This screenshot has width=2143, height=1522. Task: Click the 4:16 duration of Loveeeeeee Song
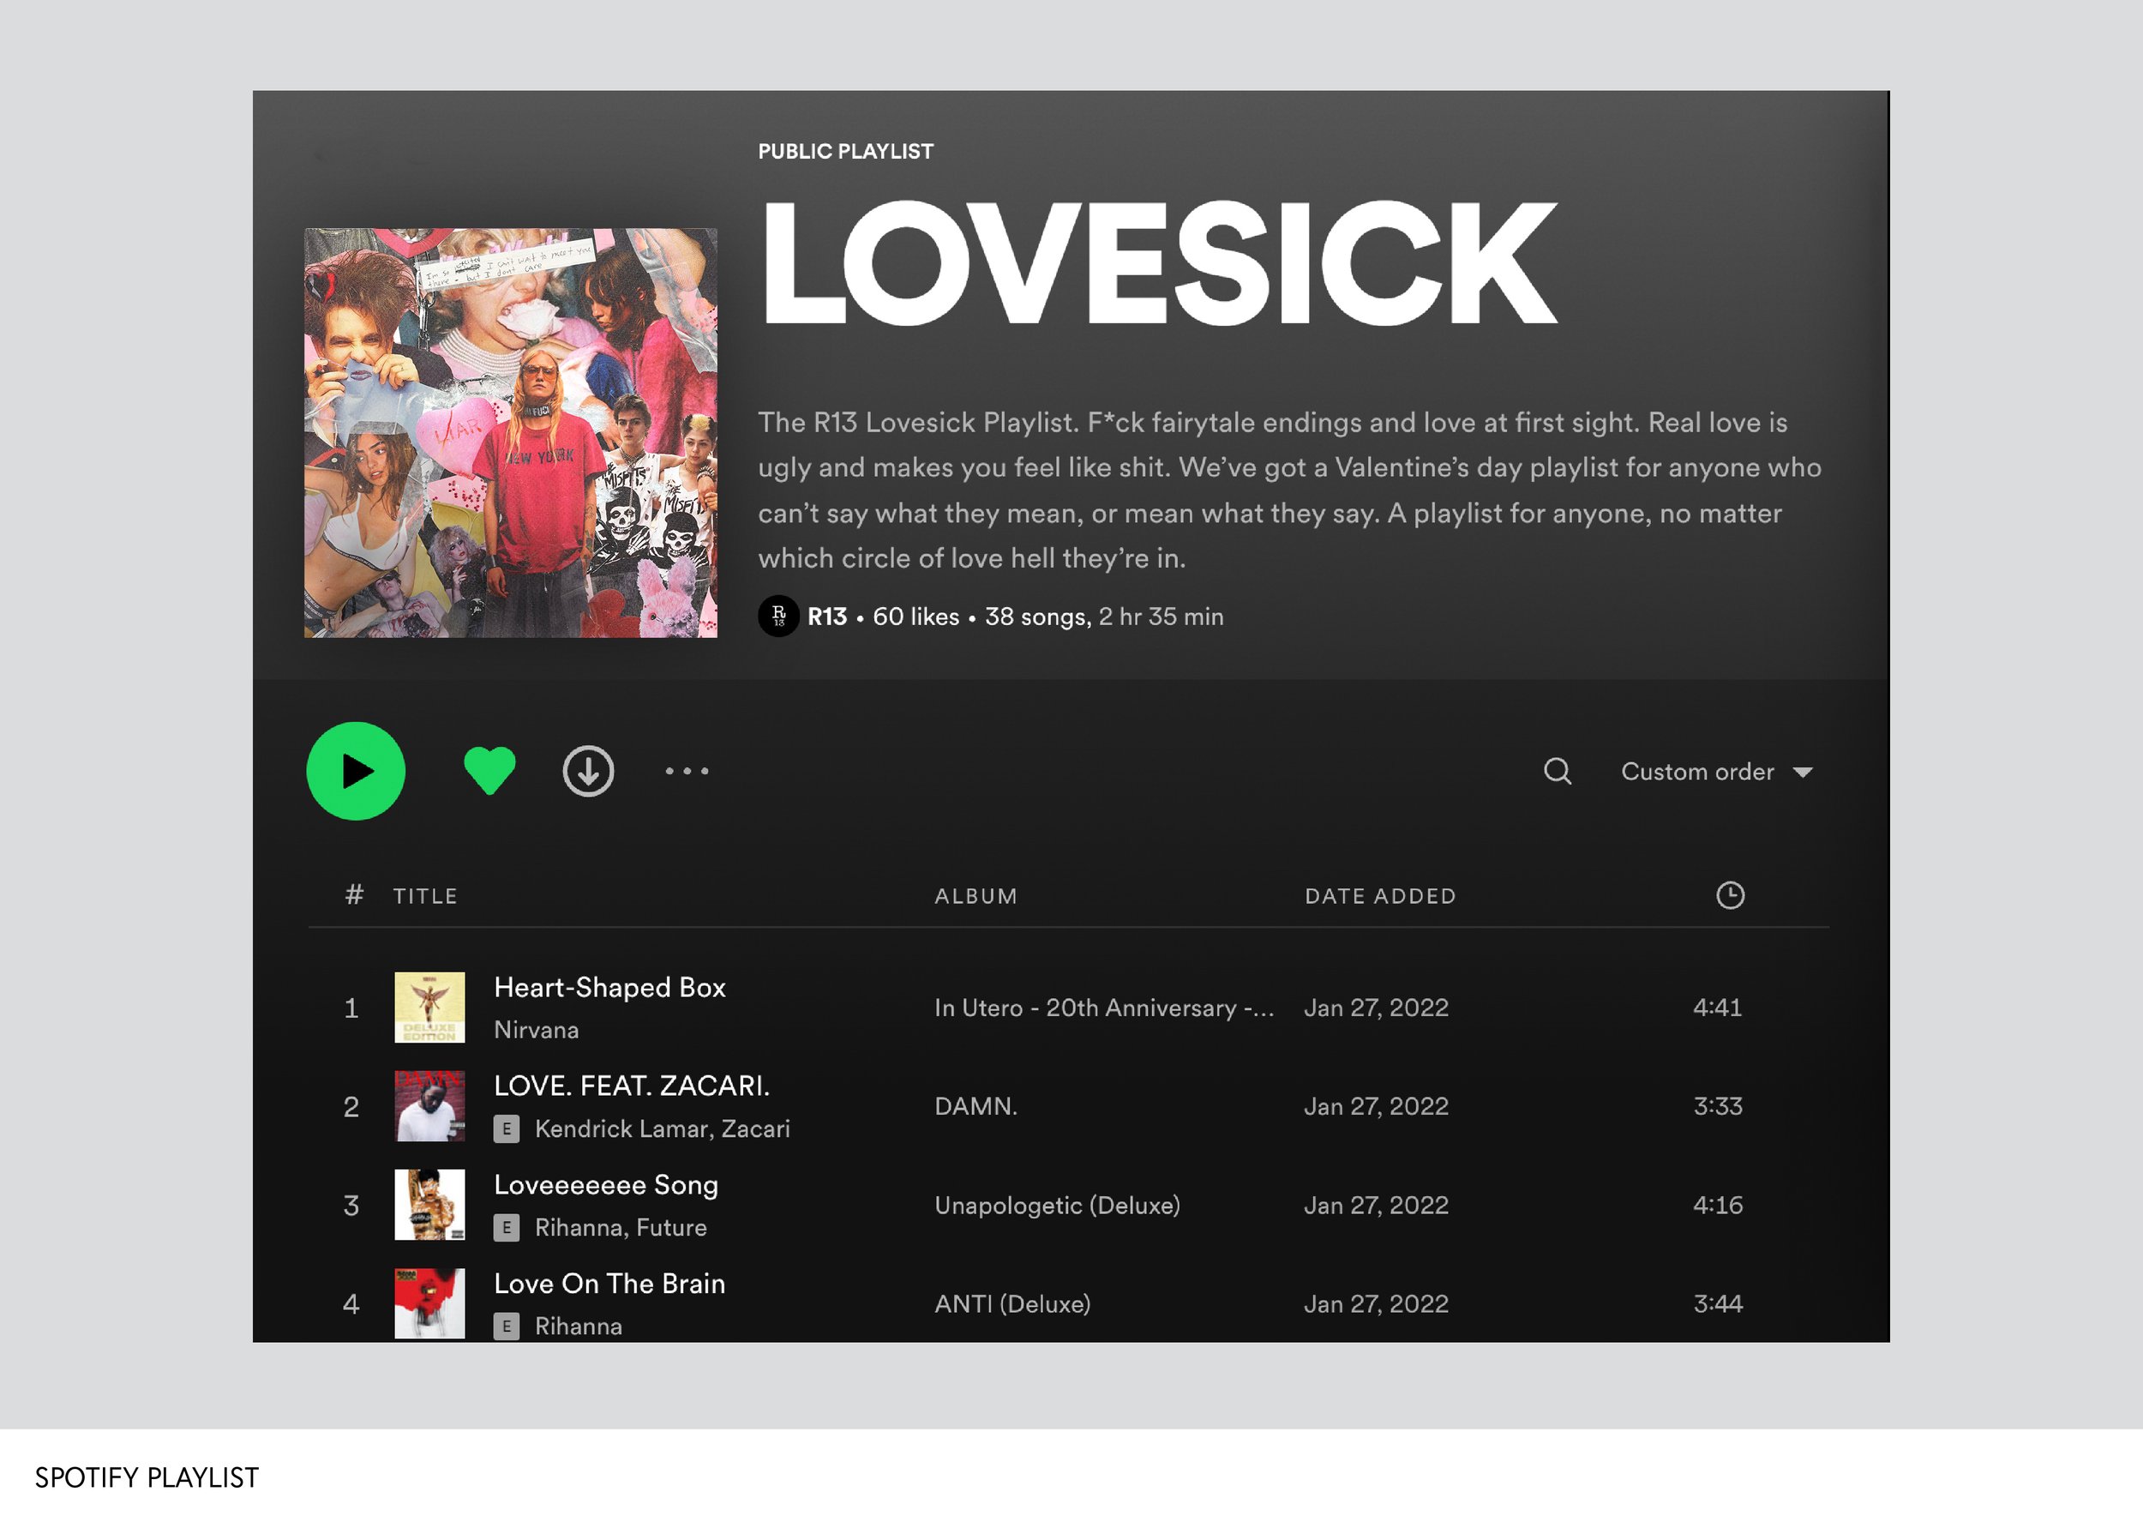click(x=1718, y=1206)
